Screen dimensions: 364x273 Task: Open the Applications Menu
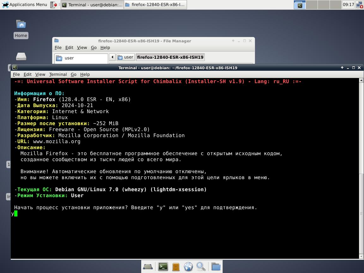[24, 5]
